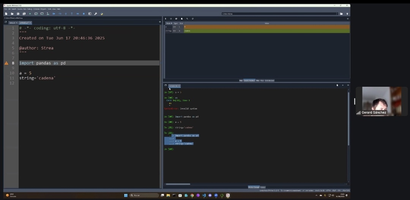Close the untitled0.py tab
The image size is (410, 200).
(30, 23)
